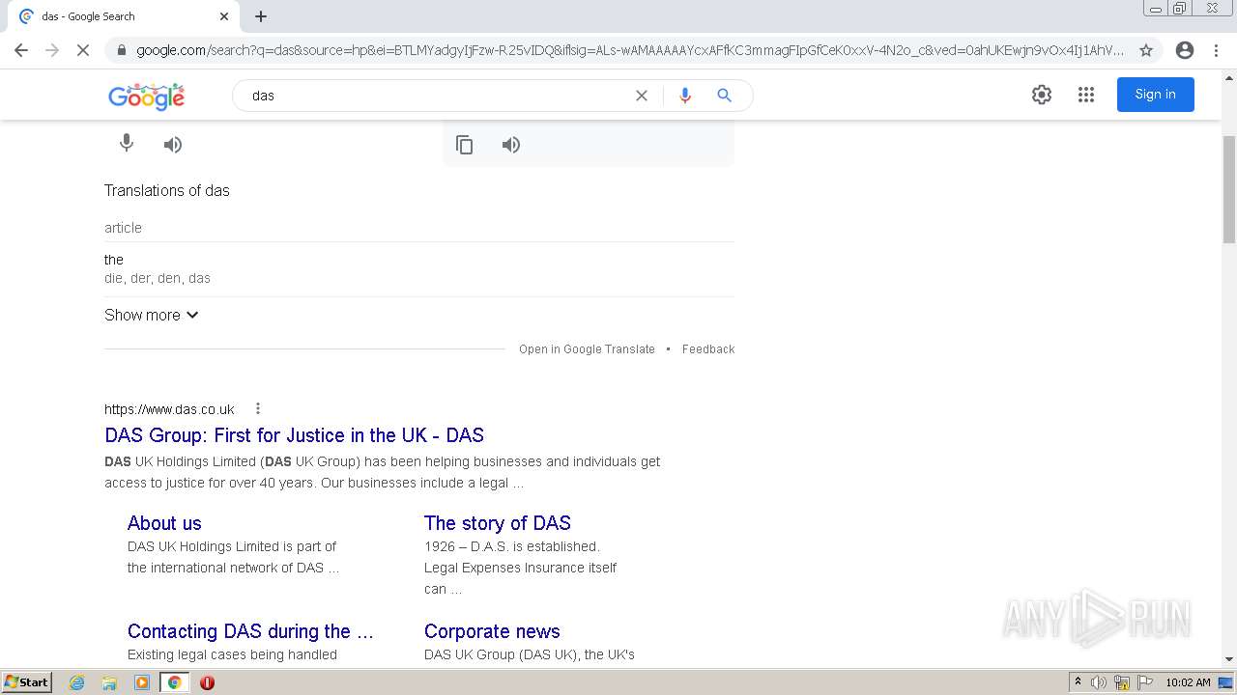Open network status tray icon
This screenshot has height=695, width=1237.
point(1122,682)
